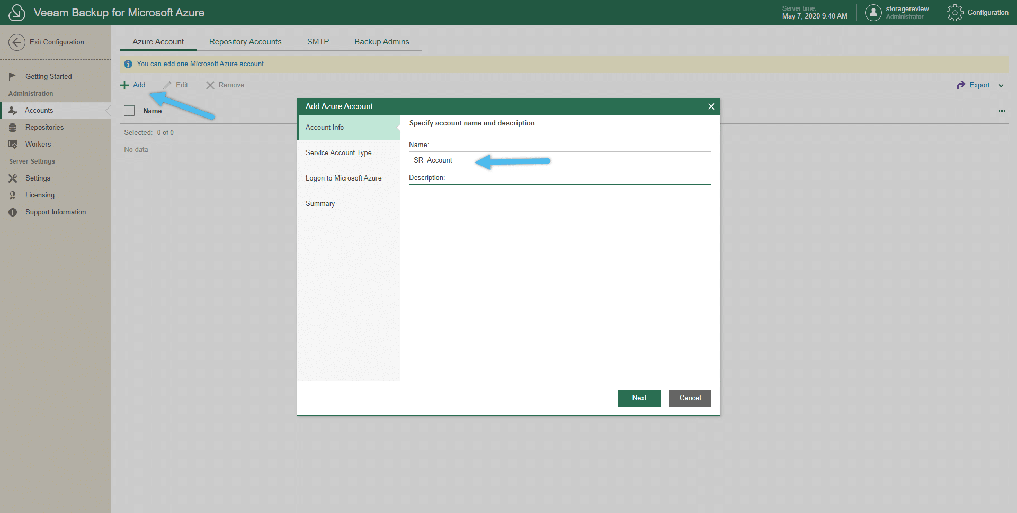This screenshot has width=1017, height=513.
Task: Toggle the select-all checkbox next to Name
Action: pyautogui.click(x=129, y=111)
